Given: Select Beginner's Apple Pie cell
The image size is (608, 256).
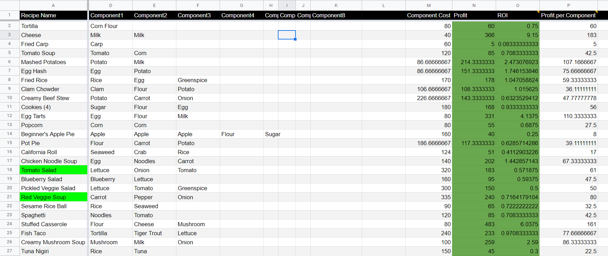Looking at the screenshot, I should [53, 134].
